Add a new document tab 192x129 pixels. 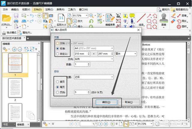(x=28, y=39)
